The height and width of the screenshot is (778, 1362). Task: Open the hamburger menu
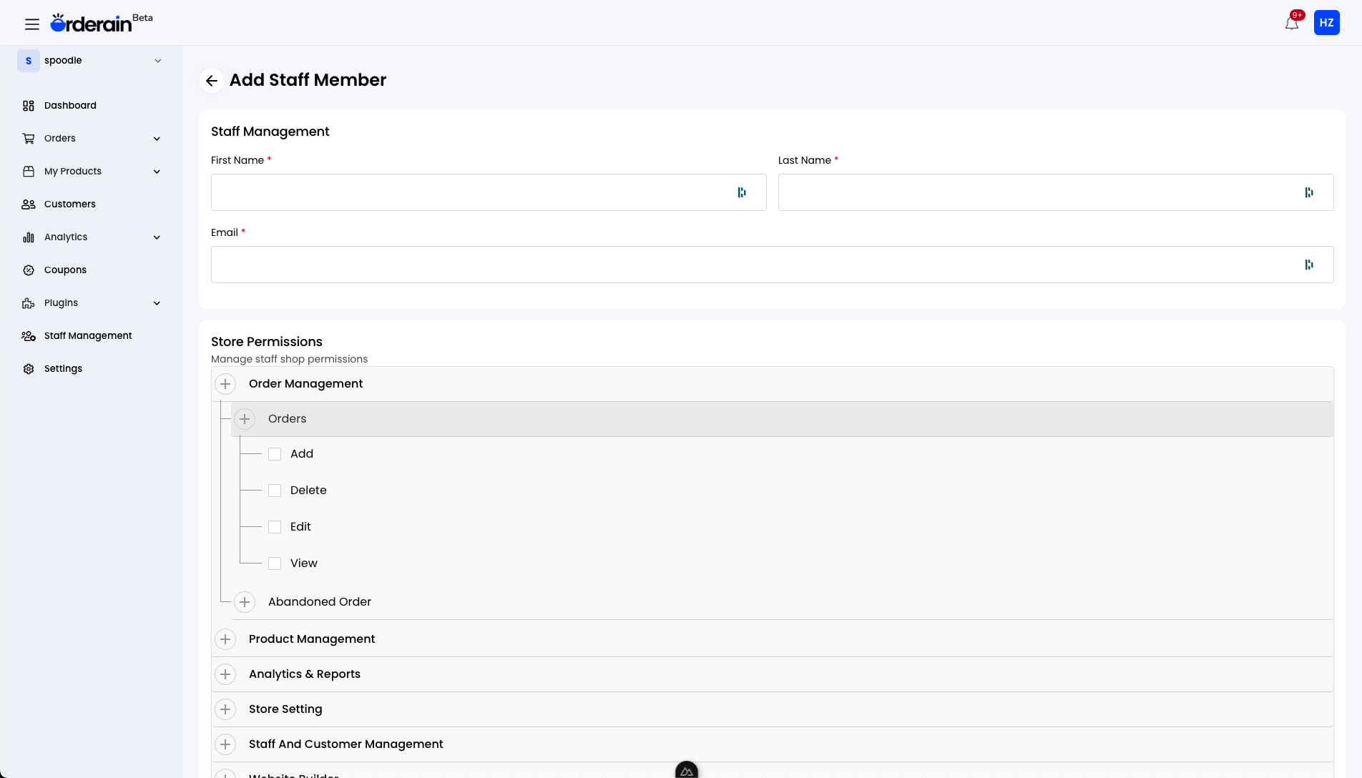(32, 24)
